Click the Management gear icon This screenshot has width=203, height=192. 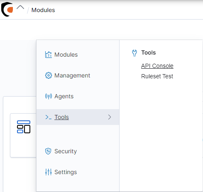click(x=49, y=75)
